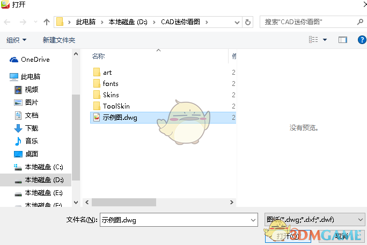This screenshot has height=245, width=367.
Task: Click 新建文件夹 new folder button
Action: point(59,40)
